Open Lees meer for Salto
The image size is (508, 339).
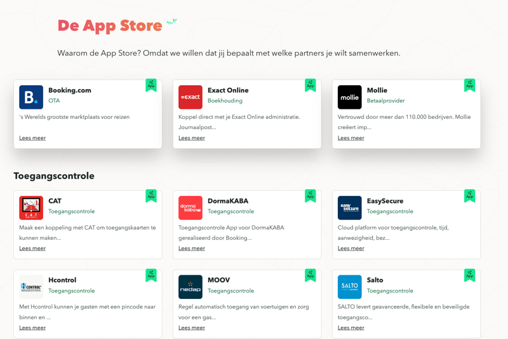tap(351, 328)
